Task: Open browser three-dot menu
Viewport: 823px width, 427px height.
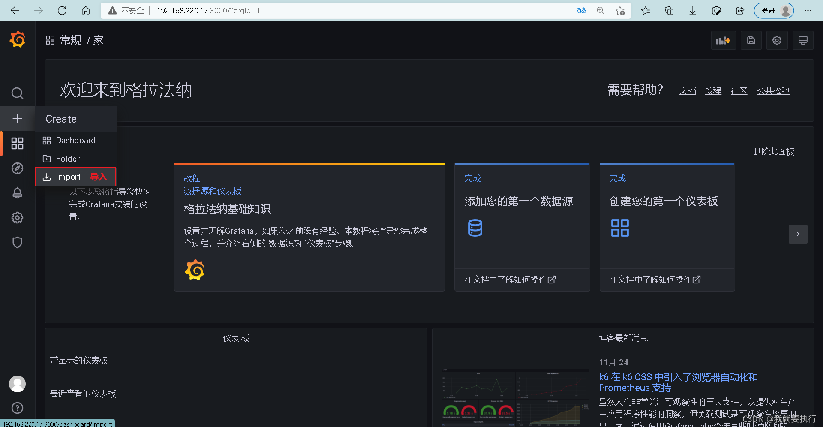Action: (x=808, y=11)
